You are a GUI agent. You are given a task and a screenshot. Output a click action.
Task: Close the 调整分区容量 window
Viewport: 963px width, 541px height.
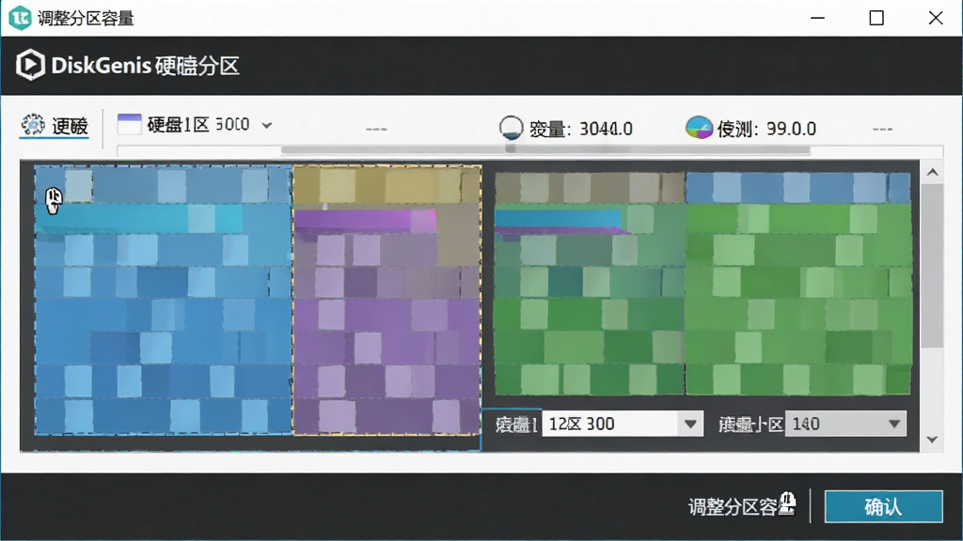[x=936, y=18]
